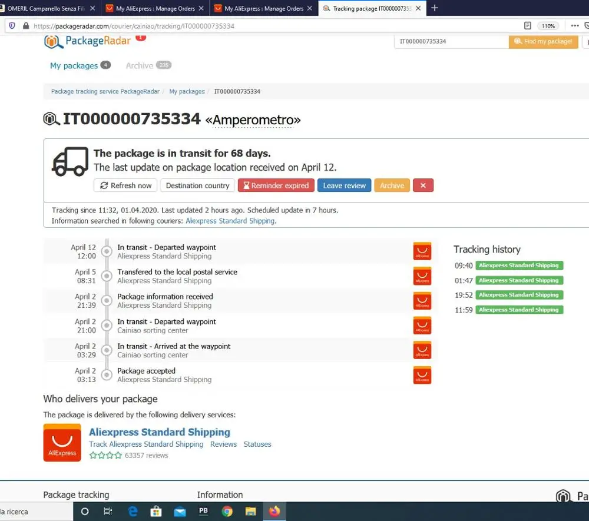The height and width of the screenshot is (521, 589).
Task: Open the My packages tab
Action: coord(74,66)
